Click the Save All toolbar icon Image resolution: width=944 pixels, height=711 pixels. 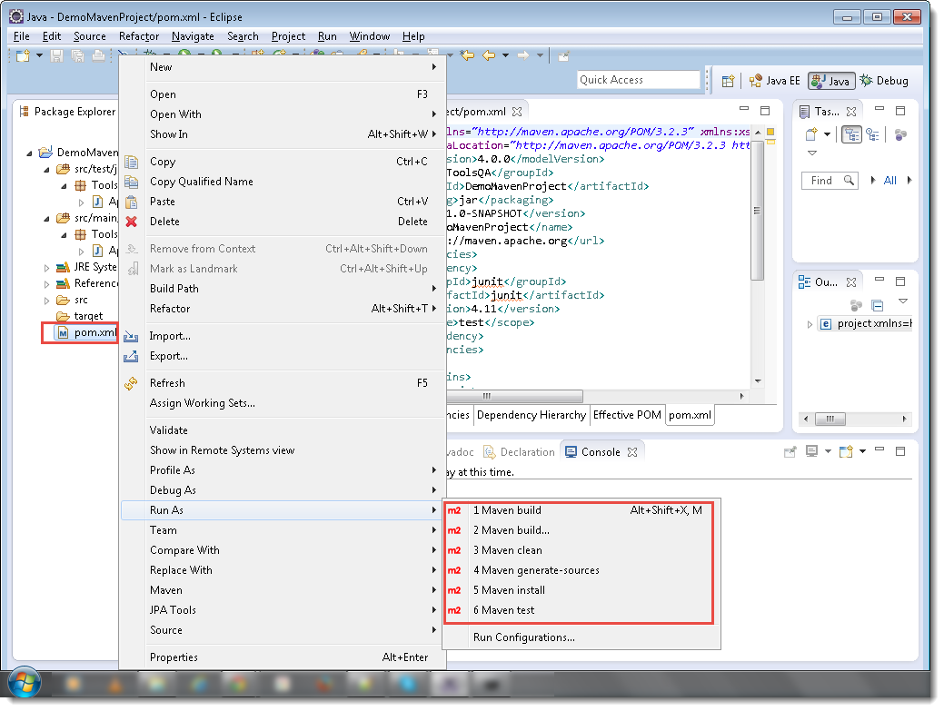pos(77,56)
